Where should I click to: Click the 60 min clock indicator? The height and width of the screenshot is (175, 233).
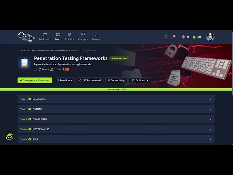[x=44, y=69]
